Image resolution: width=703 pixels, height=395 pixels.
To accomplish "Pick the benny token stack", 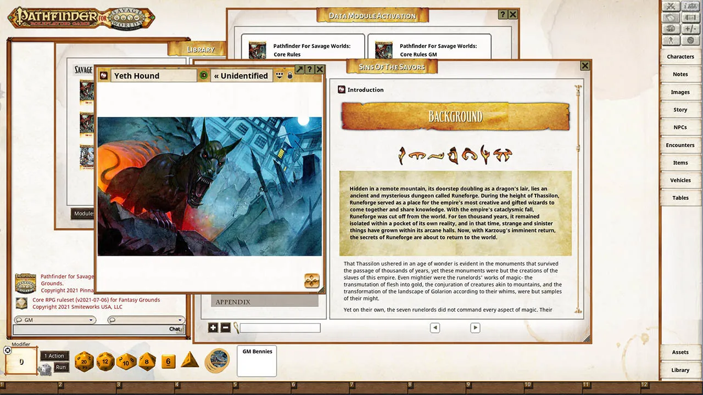I will tap(217, 360).
